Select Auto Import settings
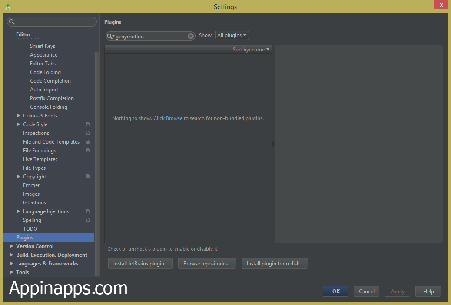The width and height of the screenshot is (451, 305). (x=44, y=90)
